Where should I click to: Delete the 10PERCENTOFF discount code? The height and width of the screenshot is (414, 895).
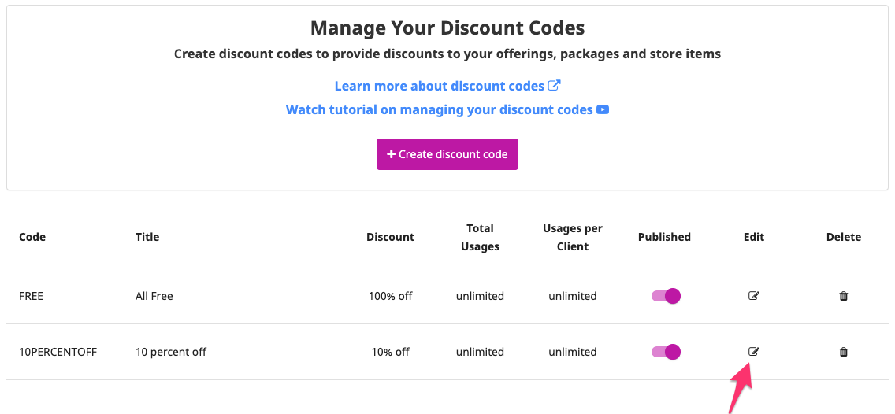[844, 352]
